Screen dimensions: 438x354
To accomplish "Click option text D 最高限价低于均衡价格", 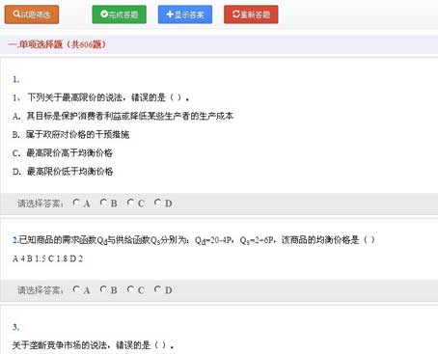I will [63, 172].
